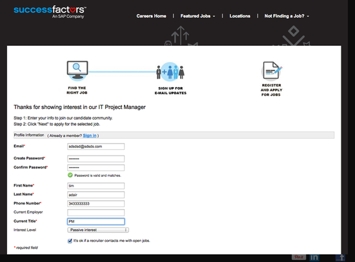Click the SuccessFactors logo

pos(50,12)
